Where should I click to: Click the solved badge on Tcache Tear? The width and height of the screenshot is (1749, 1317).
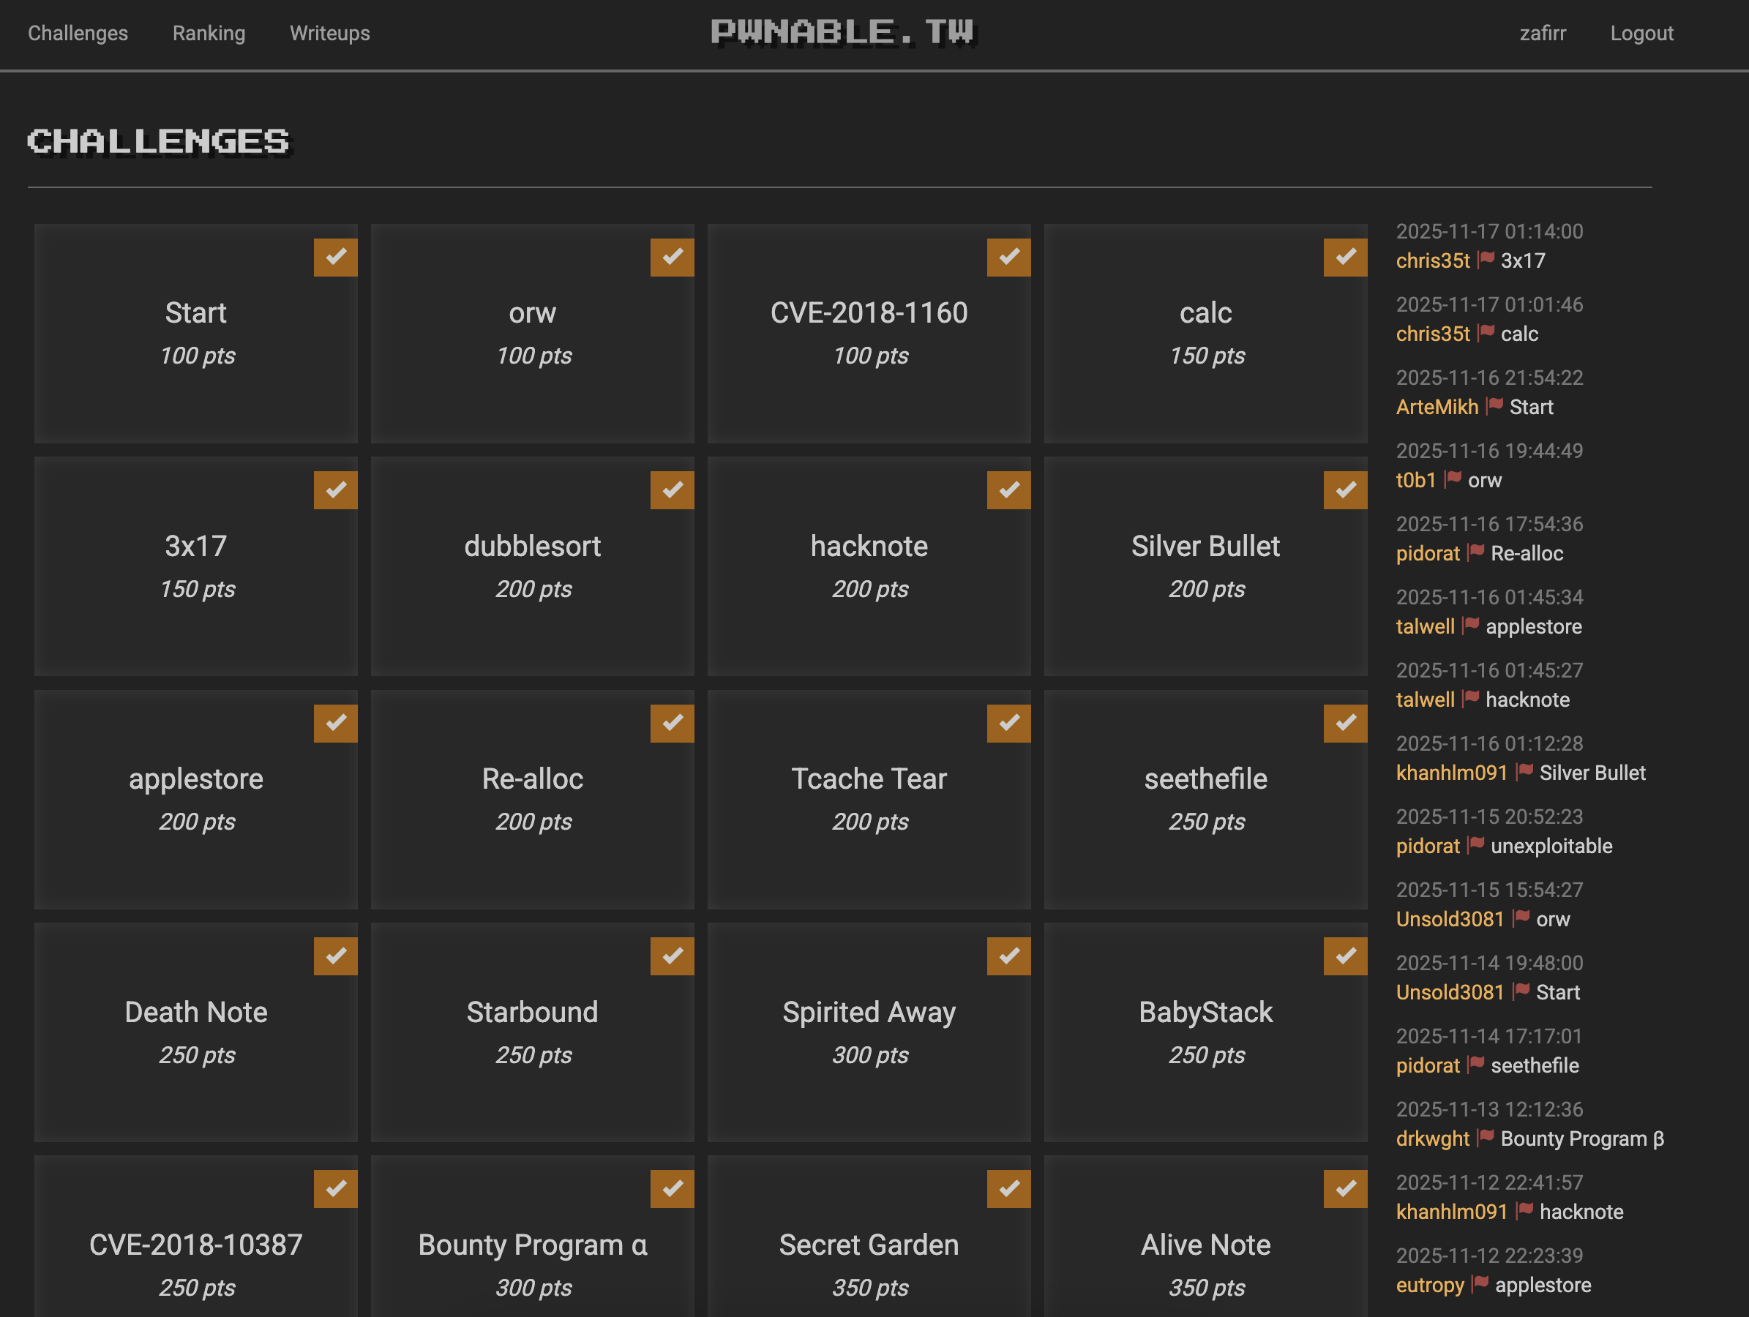[x=1008, y=724]
